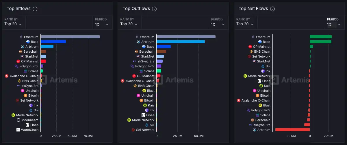
Task: Click BNB Chain label in Top Outflows
Action: [146, 86]
